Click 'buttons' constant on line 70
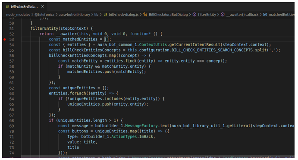298x160 pixels. (80, 131)
